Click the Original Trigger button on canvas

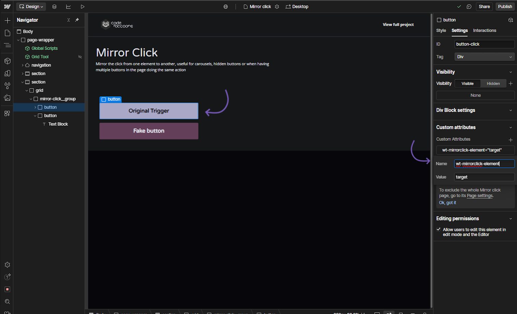149,111
